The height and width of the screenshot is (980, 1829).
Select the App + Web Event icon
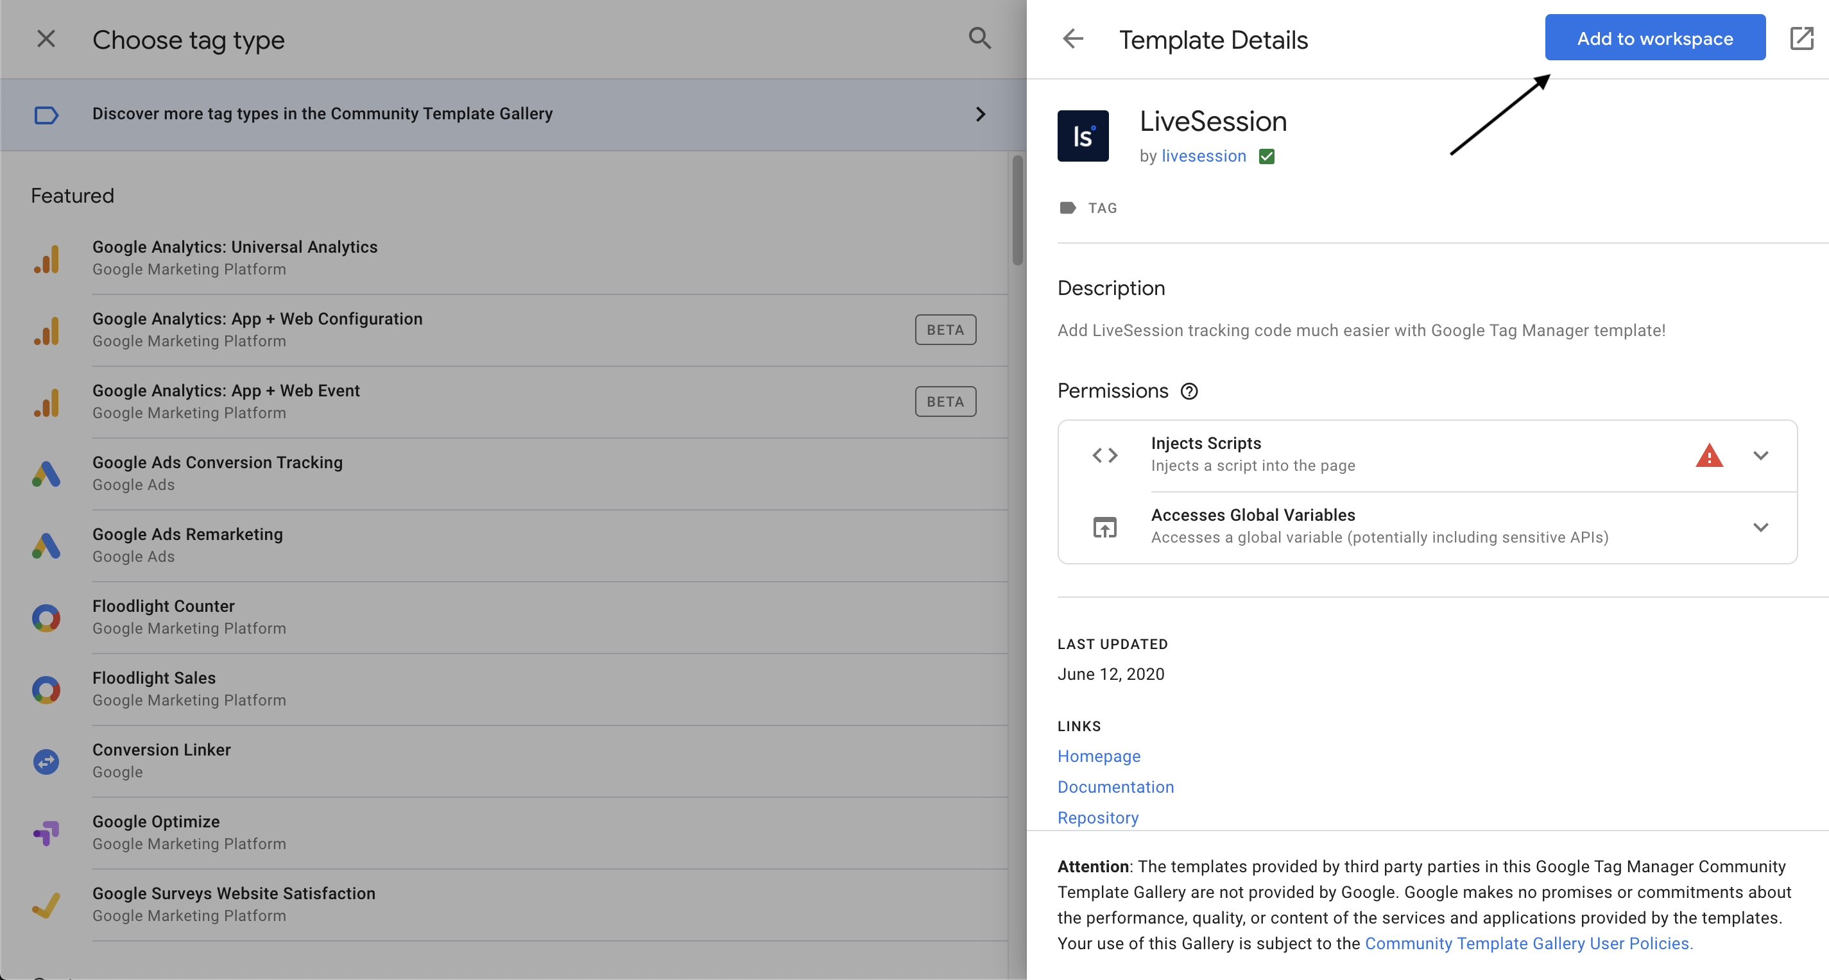[46, 401]
